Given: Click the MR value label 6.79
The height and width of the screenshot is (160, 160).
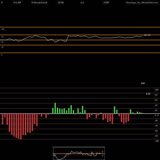Looking at the screenshot, I should pyautogui.click(x=148, y=94).
